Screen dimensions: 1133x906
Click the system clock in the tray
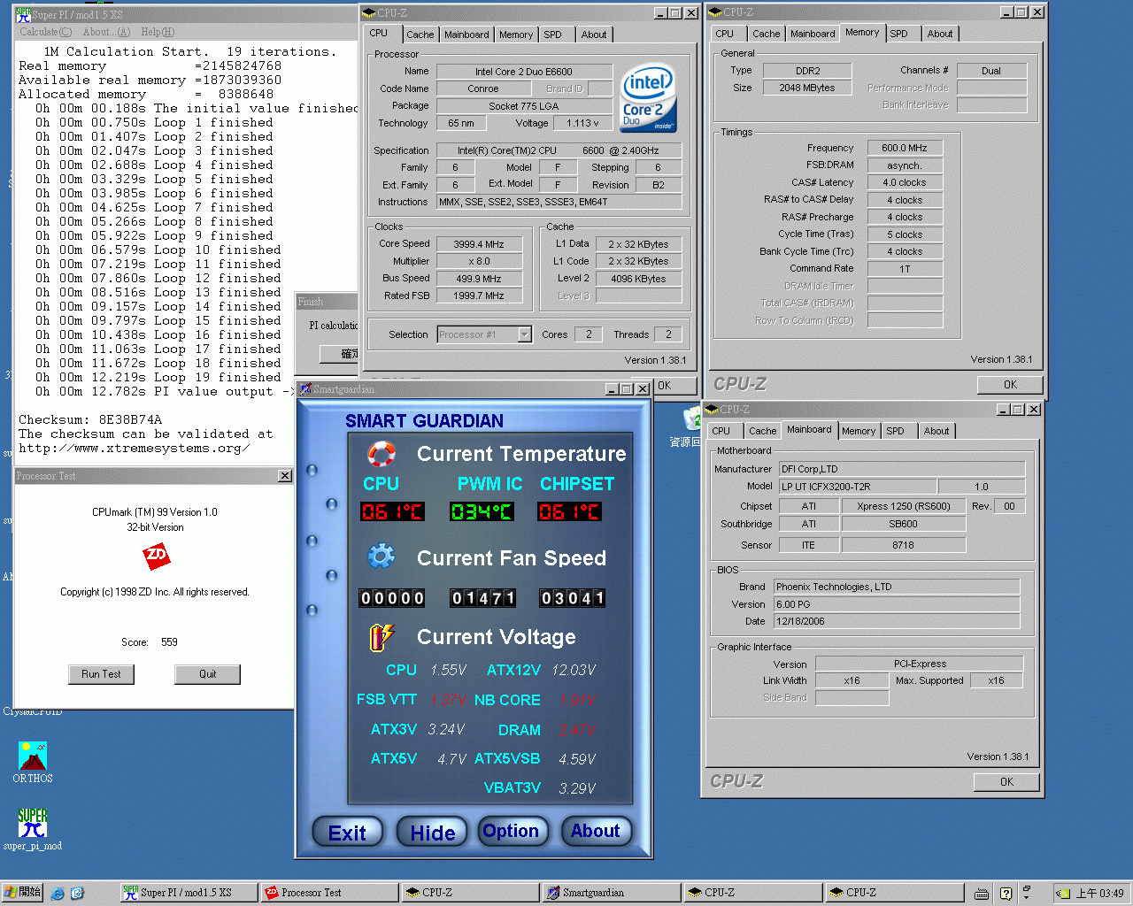[x=1099, y=894]
